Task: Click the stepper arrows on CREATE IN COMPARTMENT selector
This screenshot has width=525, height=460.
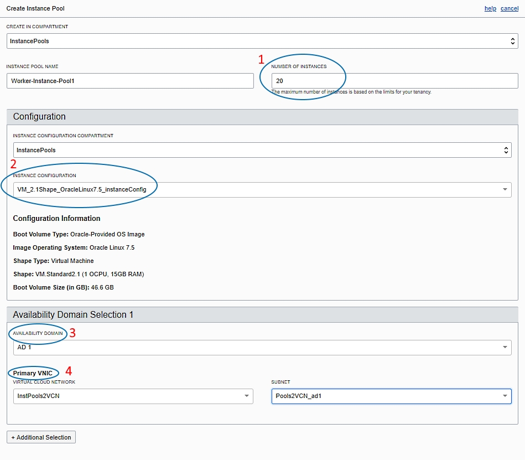Action: (513, 40)
